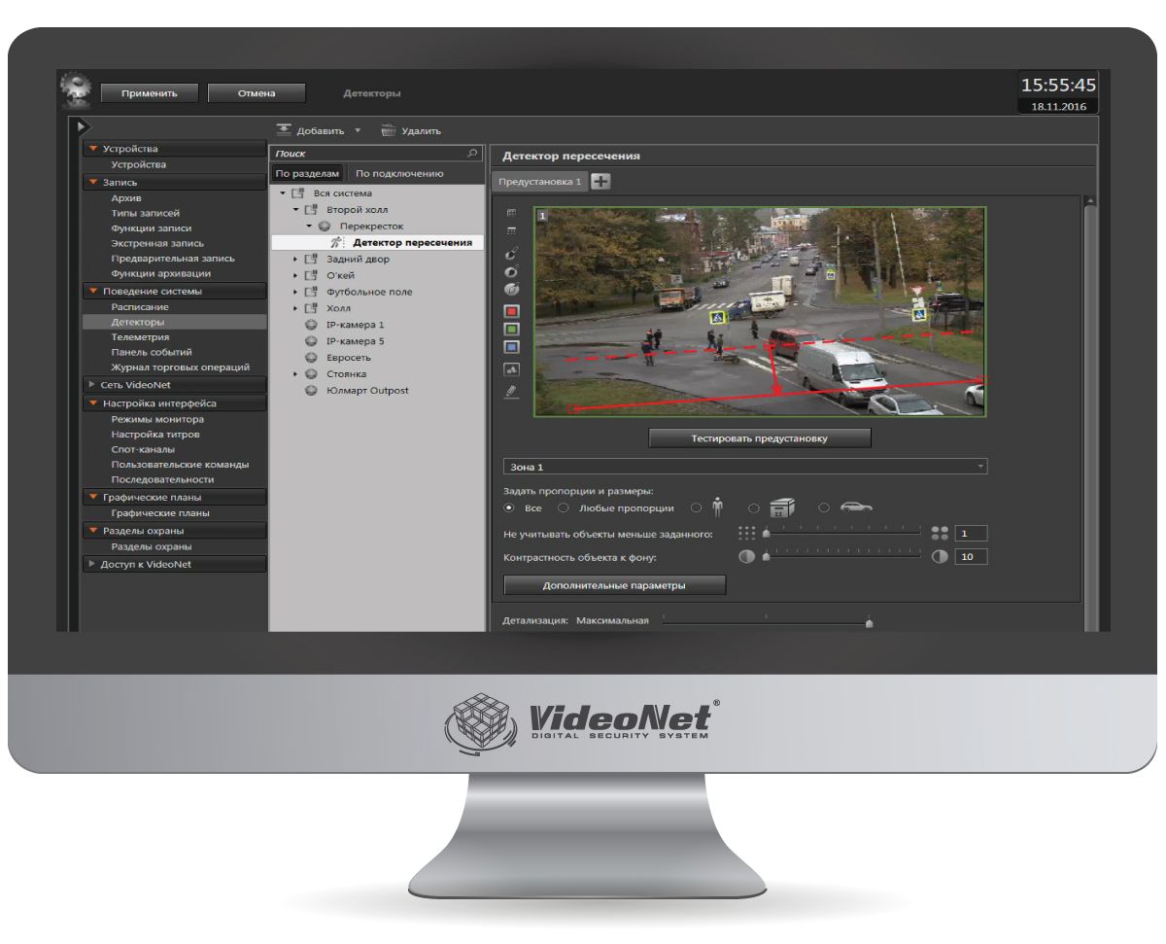Click the contrast slider handle
Screen dimensions: 1166x944
[766, 557]
